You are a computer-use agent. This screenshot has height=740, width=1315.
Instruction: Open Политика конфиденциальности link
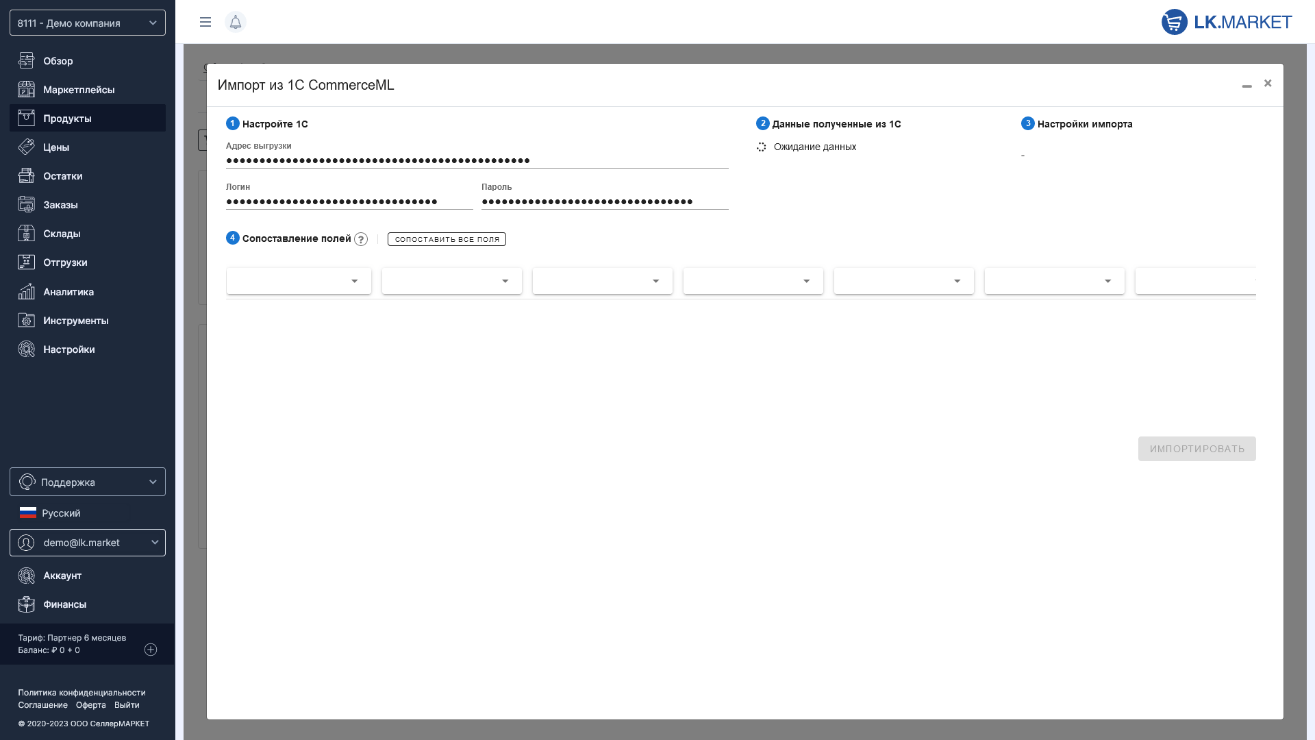tap(82, 693)
